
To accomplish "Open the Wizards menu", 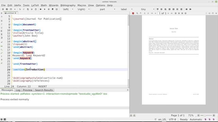I will point(53,5).
